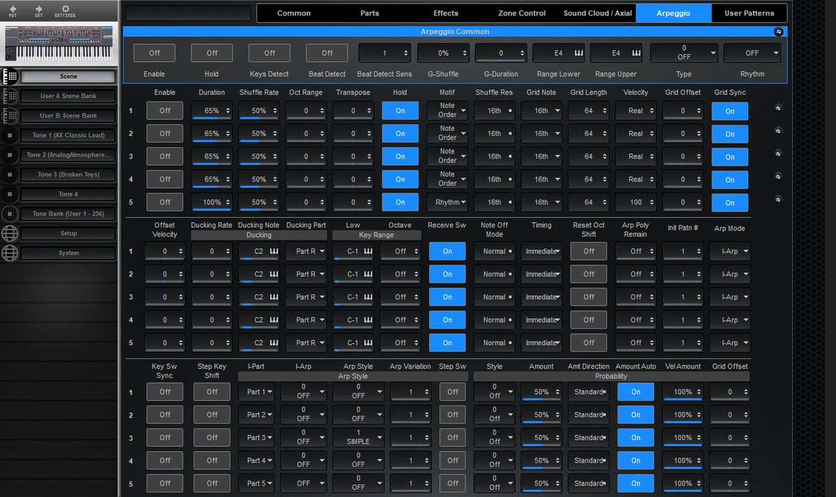Toggle Arpeggio Common Enable switch

pos(155,53)
